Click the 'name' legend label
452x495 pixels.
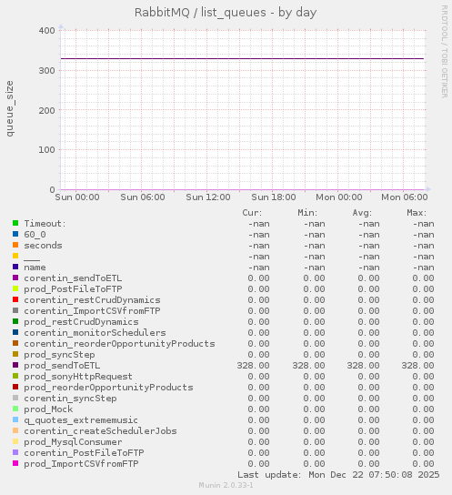(35, 268)
